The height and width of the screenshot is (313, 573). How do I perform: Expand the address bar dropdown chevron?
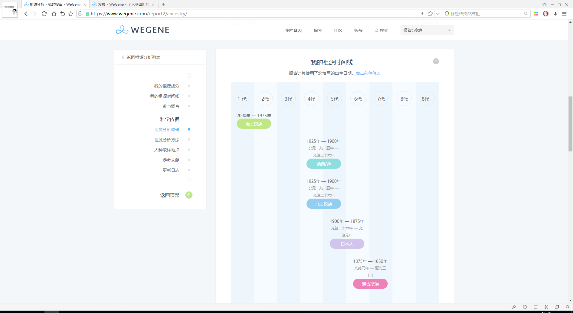point(438,14)
